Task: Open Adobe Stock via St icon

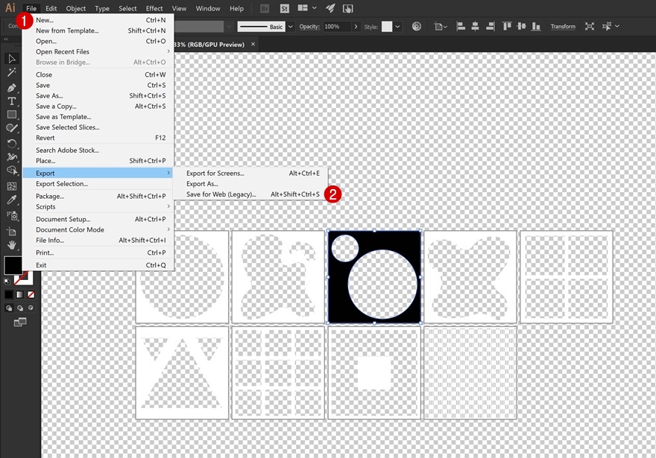Action: 285,8
